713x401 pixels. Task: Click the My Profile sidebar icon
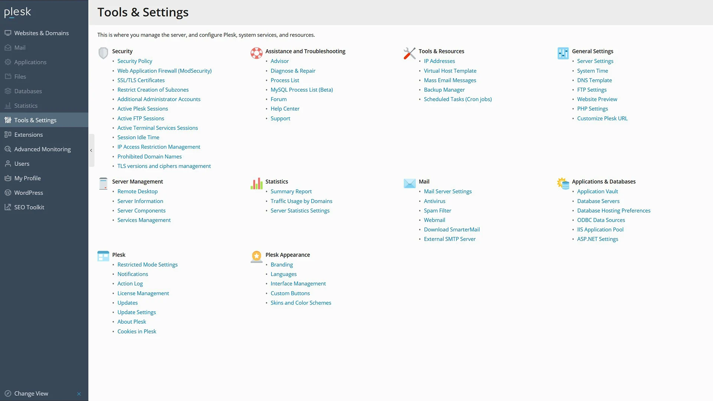(x=8, y=178)
